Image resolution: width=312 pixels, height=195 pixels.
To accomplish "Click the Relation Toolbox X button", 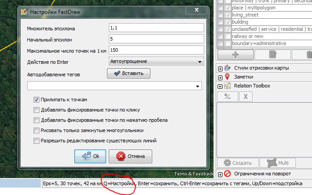I will click(x=246, y=96).
